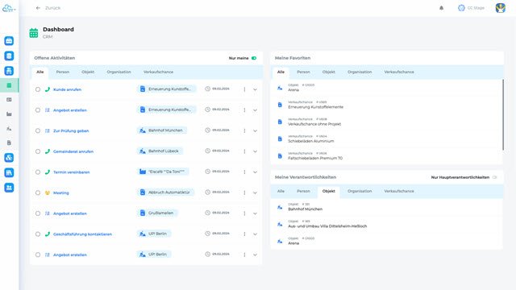The height and width of the screenshot is (290, 516).
Task: Click the clock icon on Termin vereinbaren row
Action: (208, 172)
